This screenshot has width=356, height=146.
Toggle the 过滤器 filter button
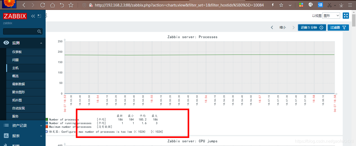pos(338,27)
